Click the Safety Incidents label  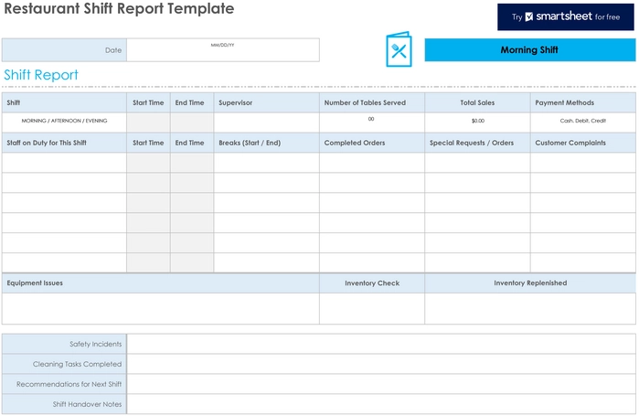pos(64,344)
